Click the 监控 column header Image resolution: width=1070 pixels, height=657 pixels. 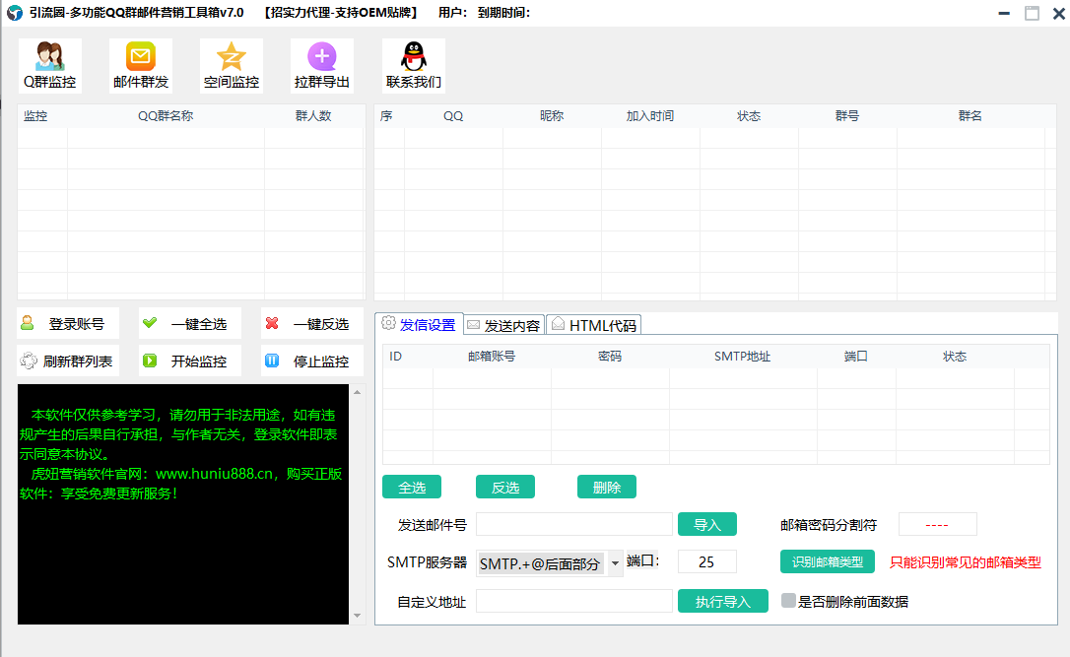pyautogui.click(x=35, y=116)
